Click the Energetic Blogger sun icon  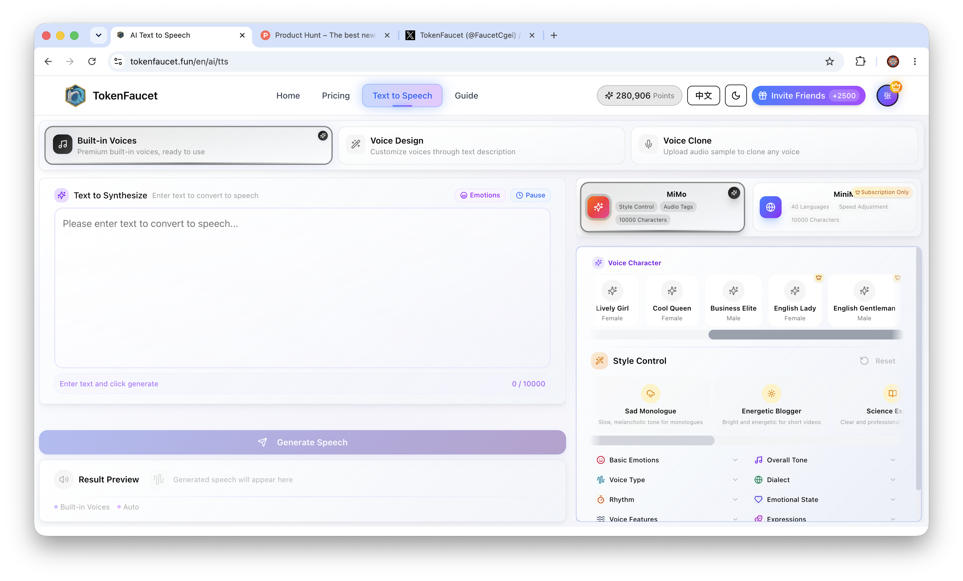pos(771,393)
